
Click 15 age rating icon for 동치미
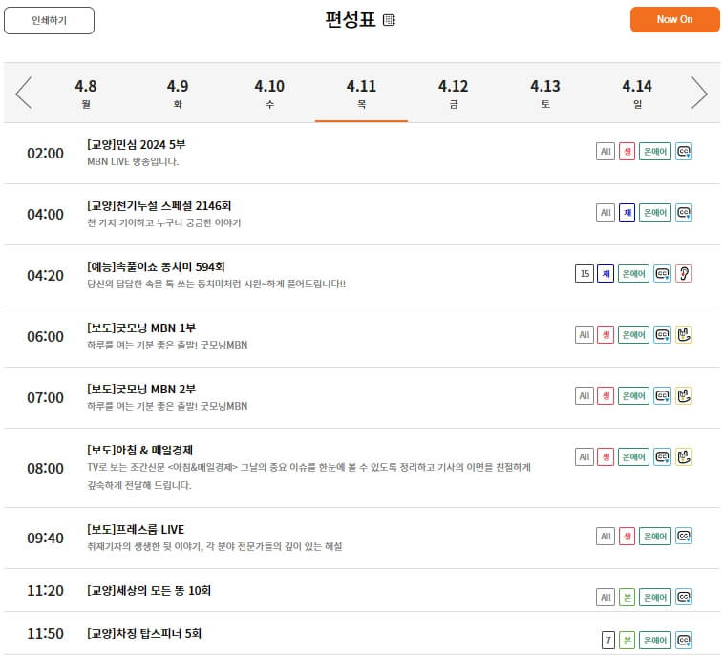(585, 274)
